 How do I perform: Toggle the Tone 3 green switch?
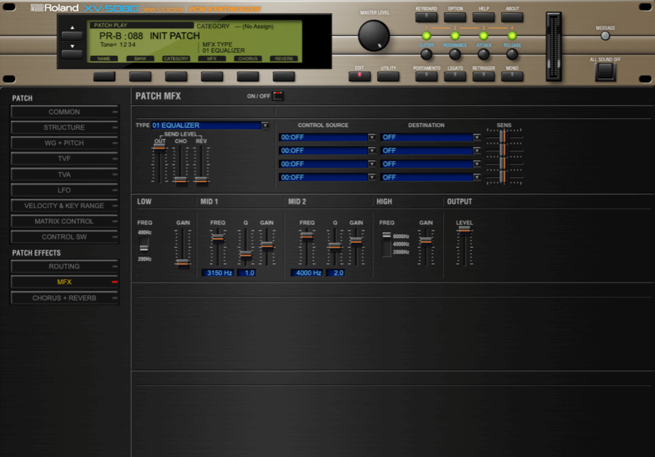(484, 36)
